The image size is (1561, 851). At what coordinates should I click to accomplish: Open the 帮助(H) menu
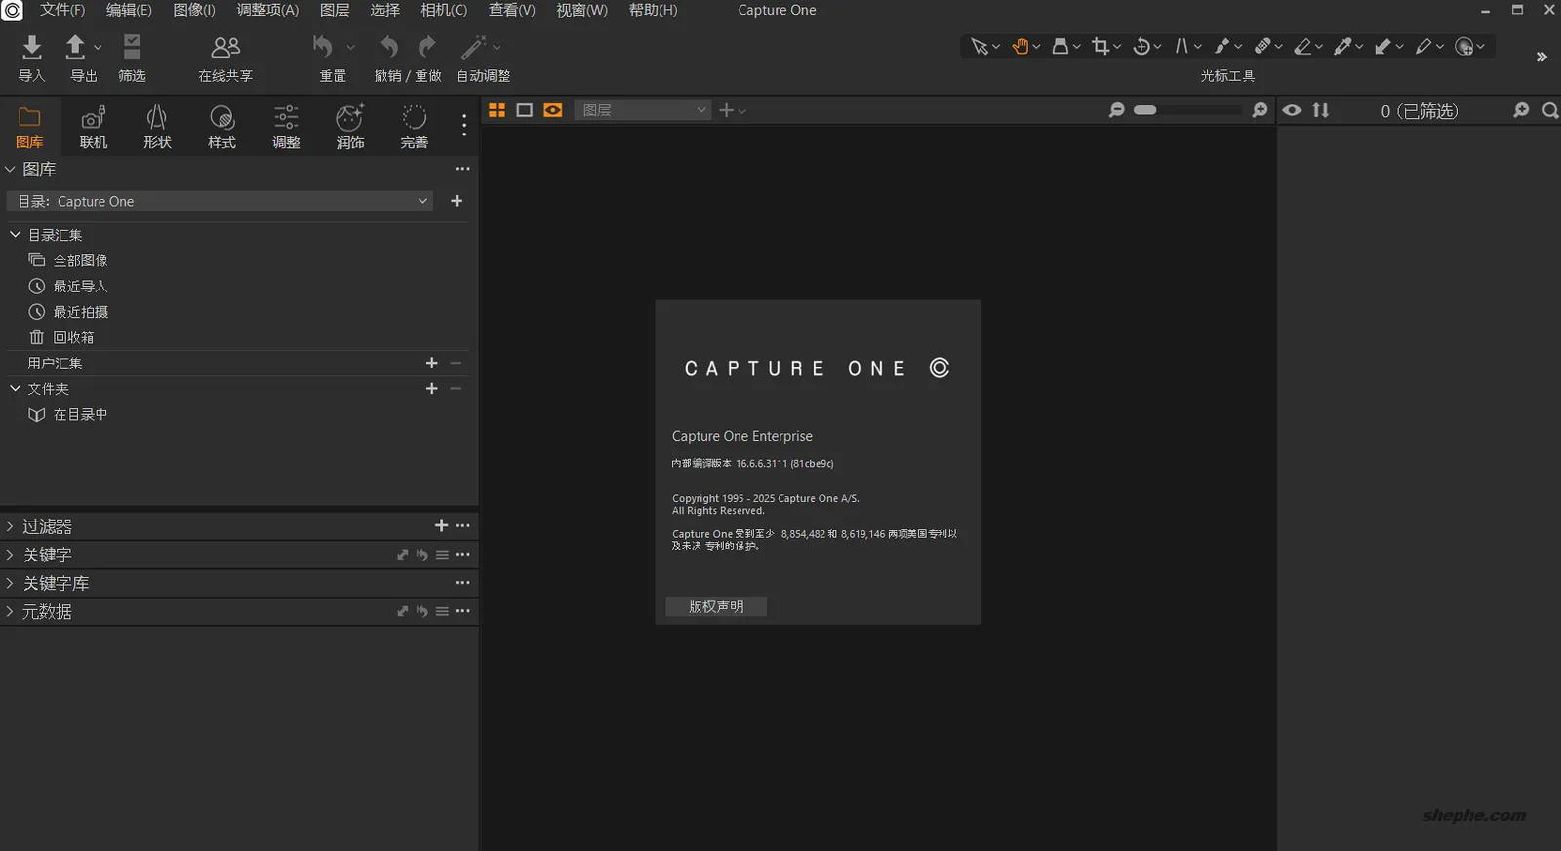point(653,10)
